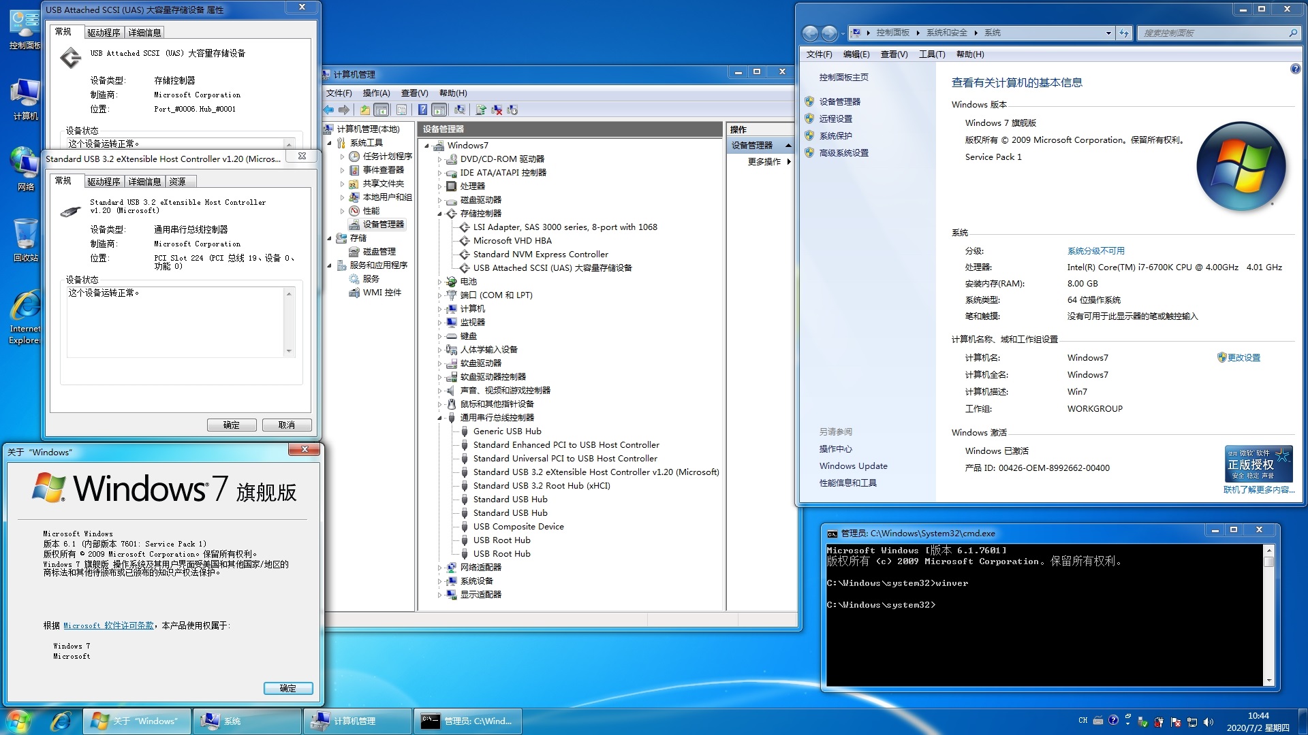This screenshot has width=1308, height=735.
Task: Expand the 处理器 node in device manager
Action: tap(439, 186)
